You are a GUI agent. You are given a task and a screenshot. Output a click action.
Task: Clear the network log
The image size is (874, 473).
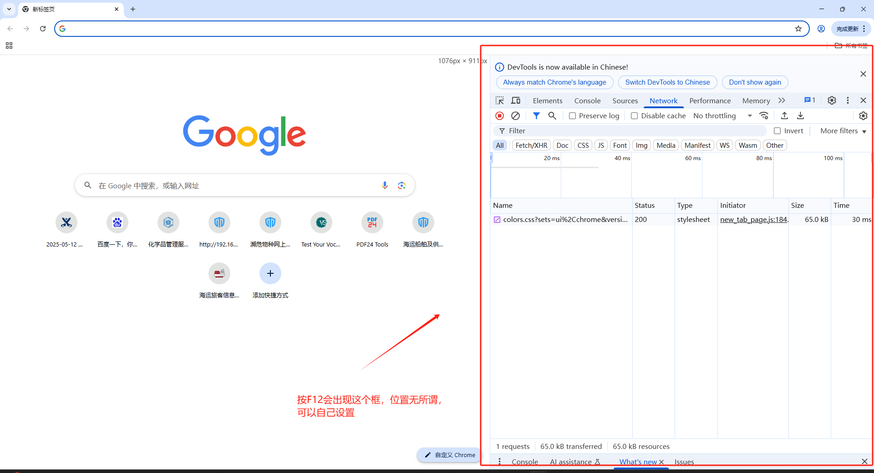pyautogui.click(x=515, y=116)
